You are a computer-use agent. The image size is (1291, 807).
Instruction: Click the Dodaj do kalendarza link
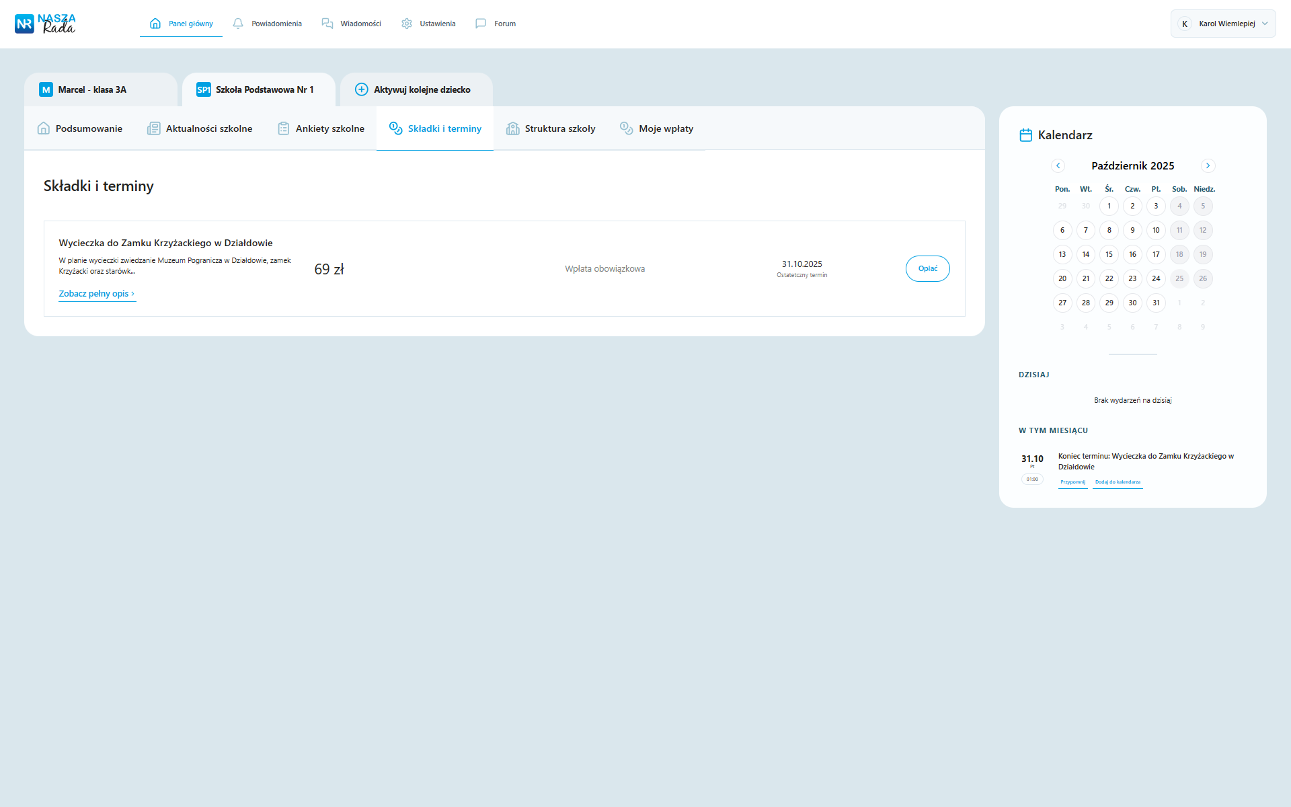[x=1118, y=482]
